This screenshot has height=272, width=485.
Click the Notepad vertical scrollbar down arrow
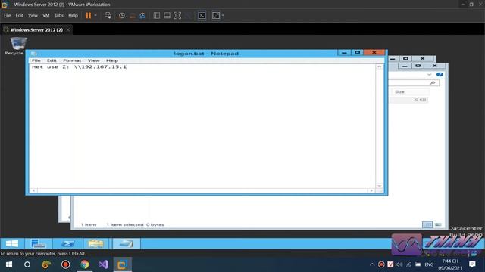379,186
